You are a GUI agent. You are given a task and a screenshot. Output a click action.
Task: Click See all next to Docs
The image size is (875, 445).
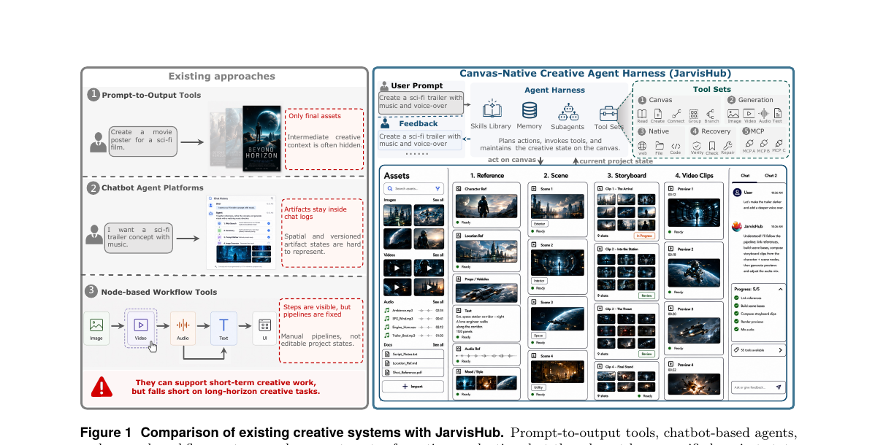coord(438,344)
